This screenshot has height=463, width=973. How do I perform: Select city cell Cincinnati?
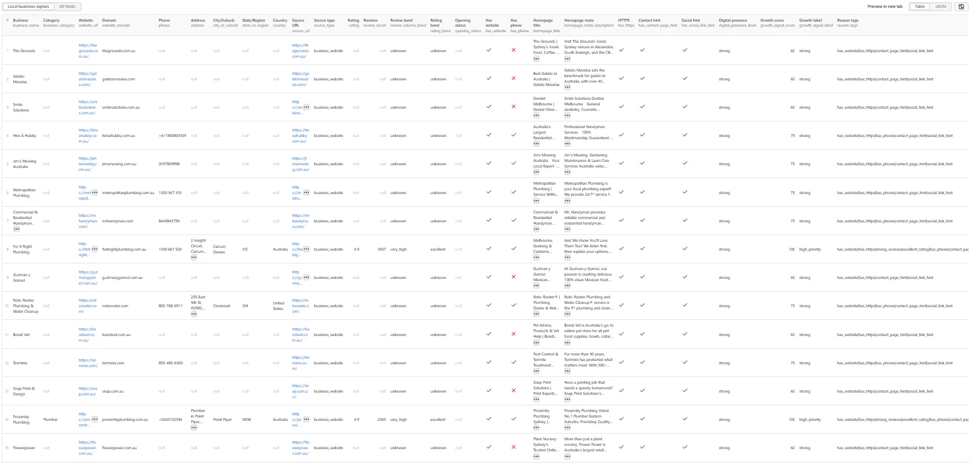click(222, 306)
